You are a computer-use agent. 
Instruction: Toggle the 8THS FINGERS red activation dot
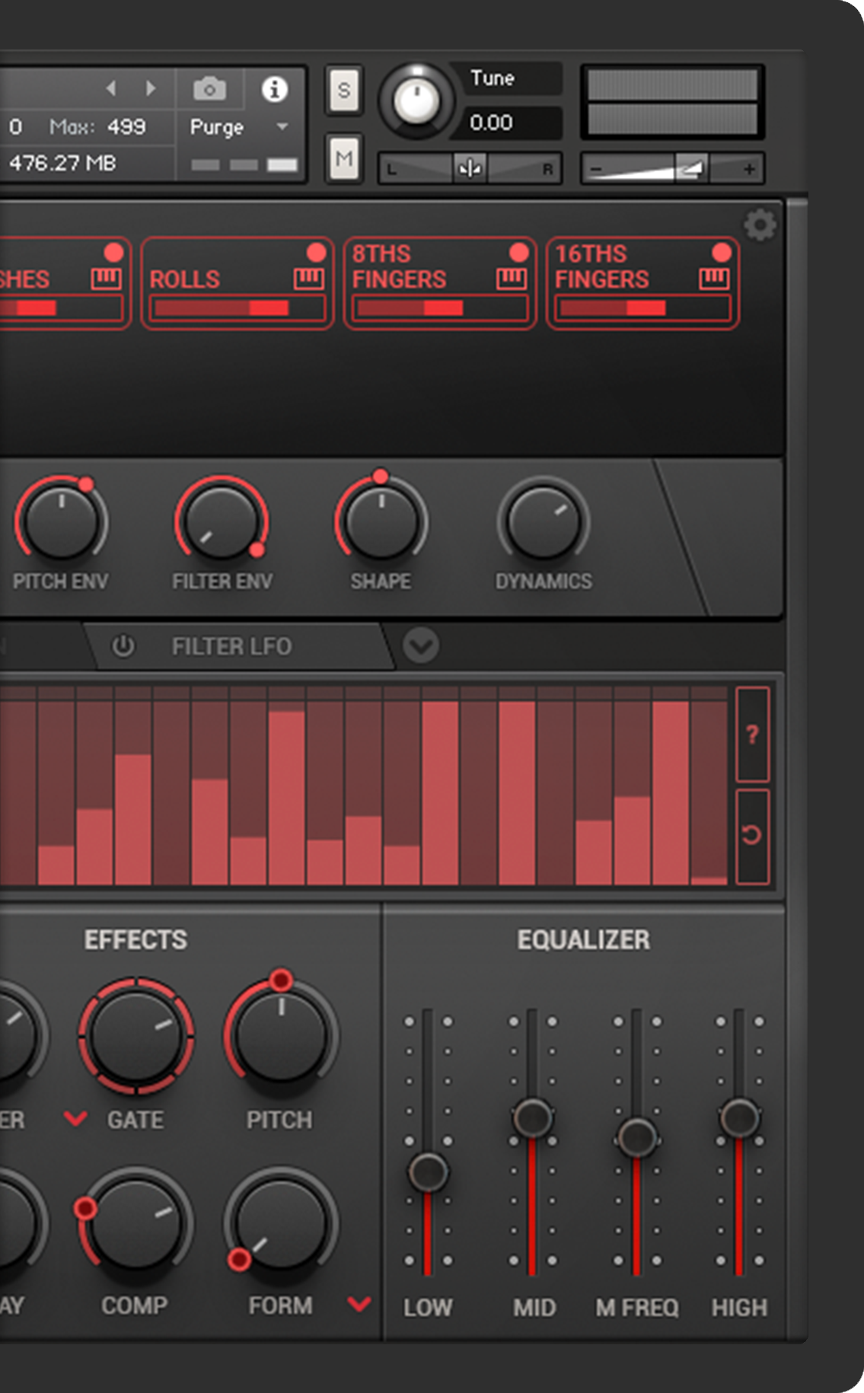pyautogui.click(x=519, y=252)
